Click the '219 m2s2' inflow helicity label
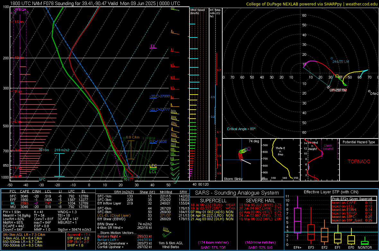 pos(62,150)
